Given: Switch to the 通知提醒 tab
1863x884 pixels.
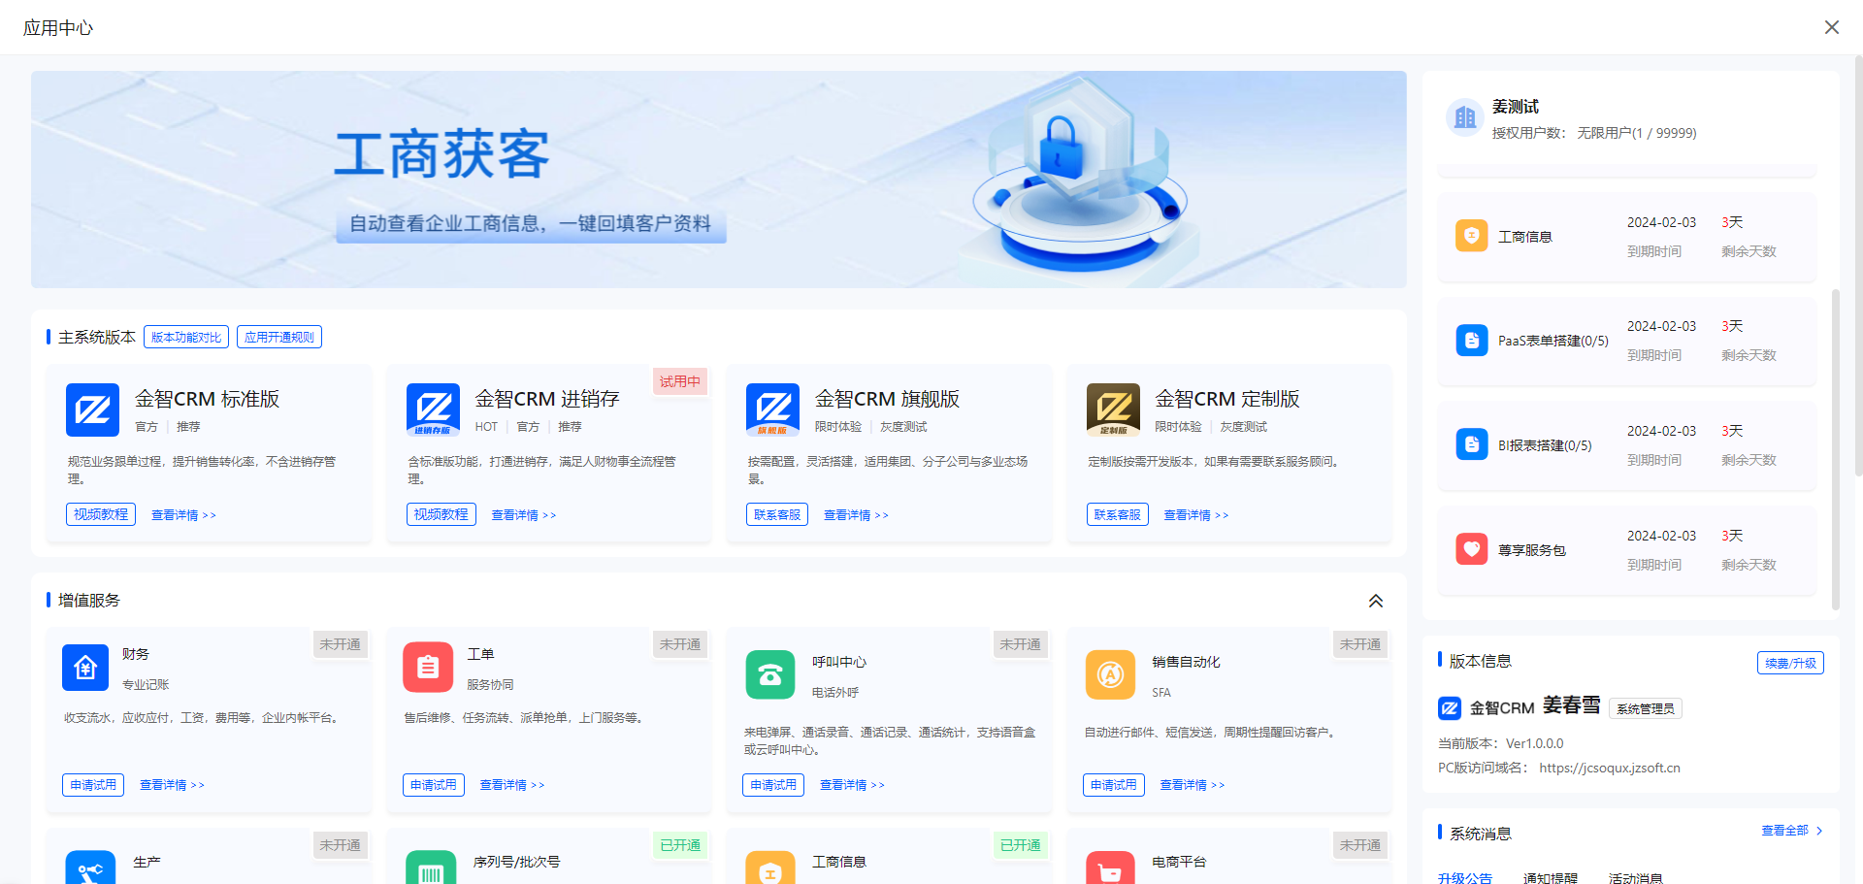Looking at the screenshot, I should [x=1550, y=877].
